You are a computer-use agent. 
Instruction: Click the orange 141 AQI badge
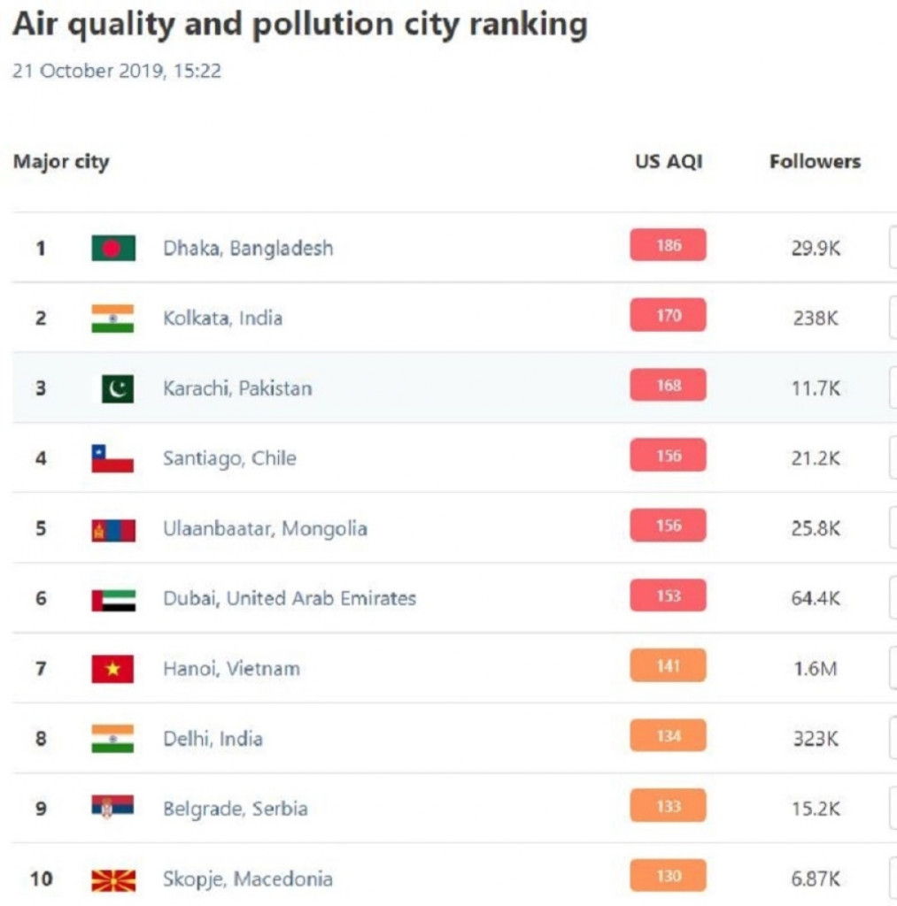point(669,666)
